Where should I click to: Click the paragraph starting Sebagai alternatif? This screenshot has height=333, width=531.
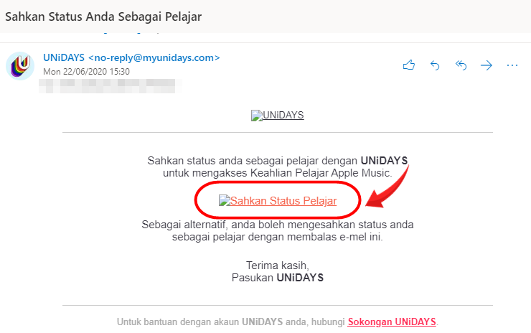[278, 230]
